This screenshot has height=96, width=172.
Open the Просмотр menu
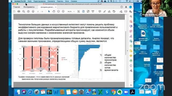click(x=51, y=1)
